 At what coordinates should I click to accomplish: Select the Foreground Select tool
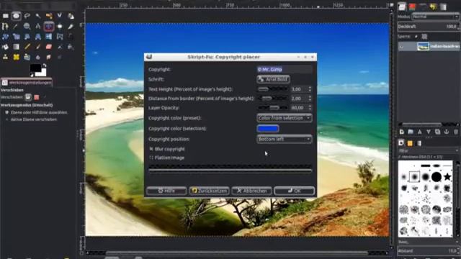pos(71,16)
